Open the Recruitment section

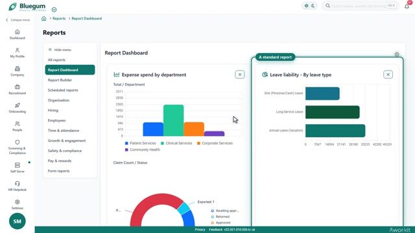(x=18, y=89)
